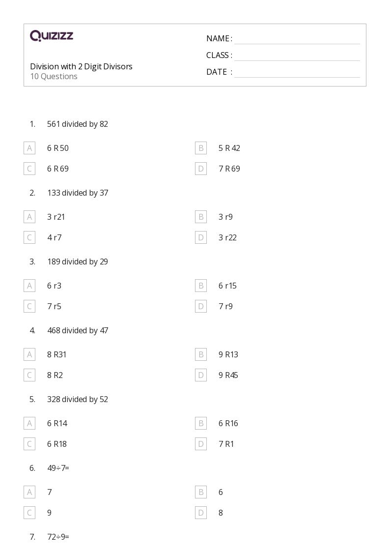Image resolution: width=390 pixels, height=552 pixels.
Task: Check box D answer 7 R1
Action: (x=201, y=444)
